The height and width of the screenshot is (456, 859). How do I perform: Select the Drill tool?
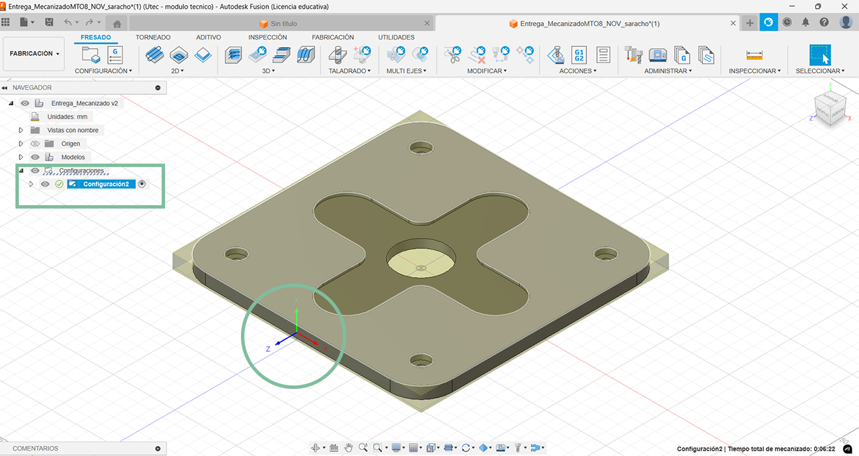pos(338,54)
